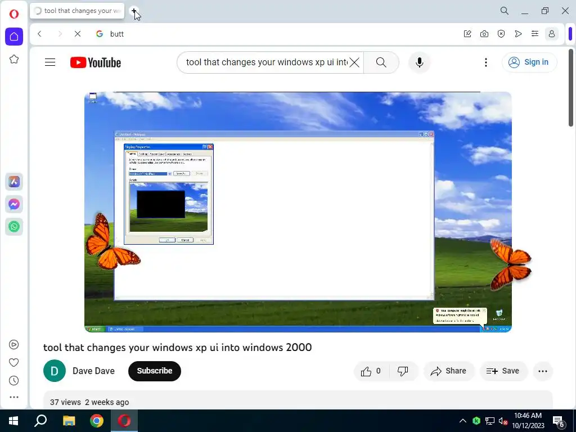Viewport: 576px width, 432px height.
Task: Go back to the previous page
Action: (x=40, y=34)
